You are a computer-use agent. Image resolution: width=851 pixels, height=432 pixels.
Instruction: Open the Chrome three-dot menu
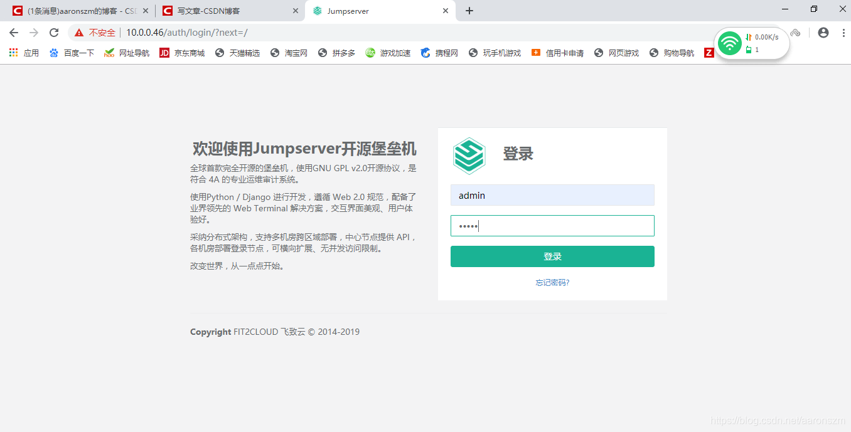(x=843, y=33)
